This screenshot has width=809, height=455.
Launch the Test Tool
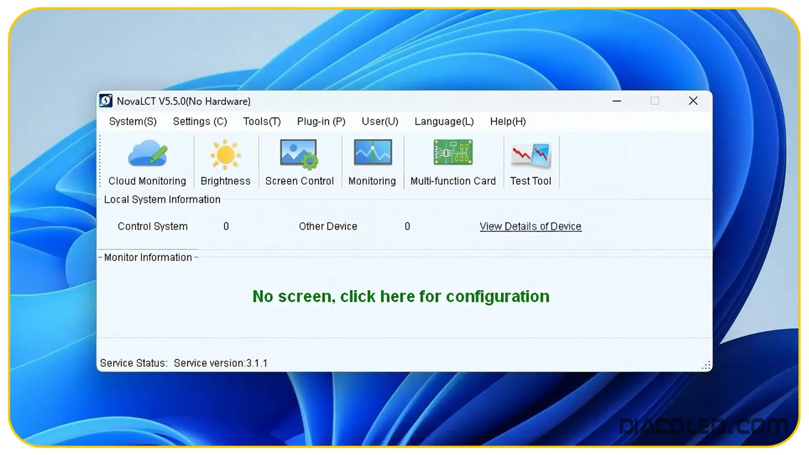click(530, 163)
